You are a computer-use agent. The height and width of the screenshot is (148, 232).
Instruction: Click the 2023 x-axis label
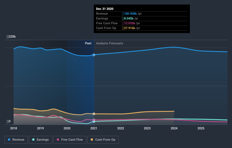tap(147, 128)
